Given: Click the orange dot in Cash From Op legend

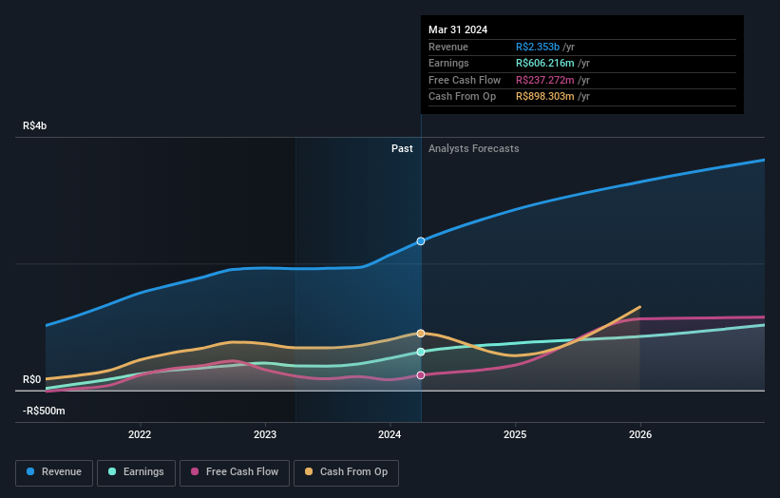Looking at the screenshot, I should (309, 471).
